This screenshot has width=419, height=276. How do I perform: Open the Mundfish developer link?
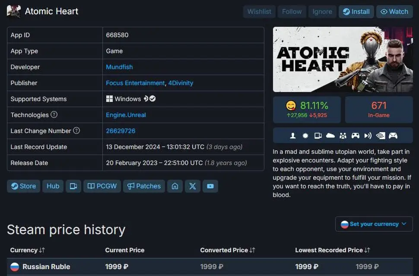pos(119,67)
